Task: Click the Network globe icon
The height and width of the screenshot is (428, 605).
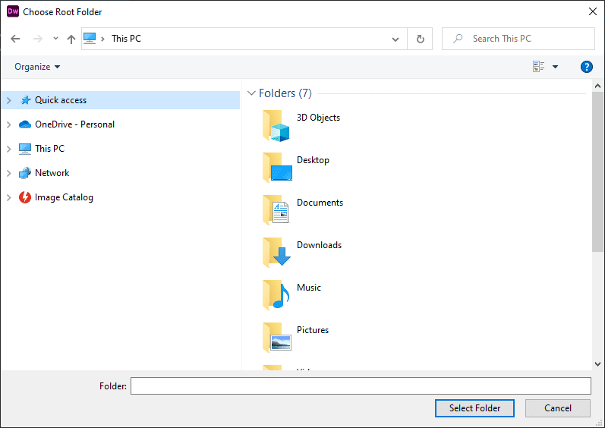Action: coord(25,173)
